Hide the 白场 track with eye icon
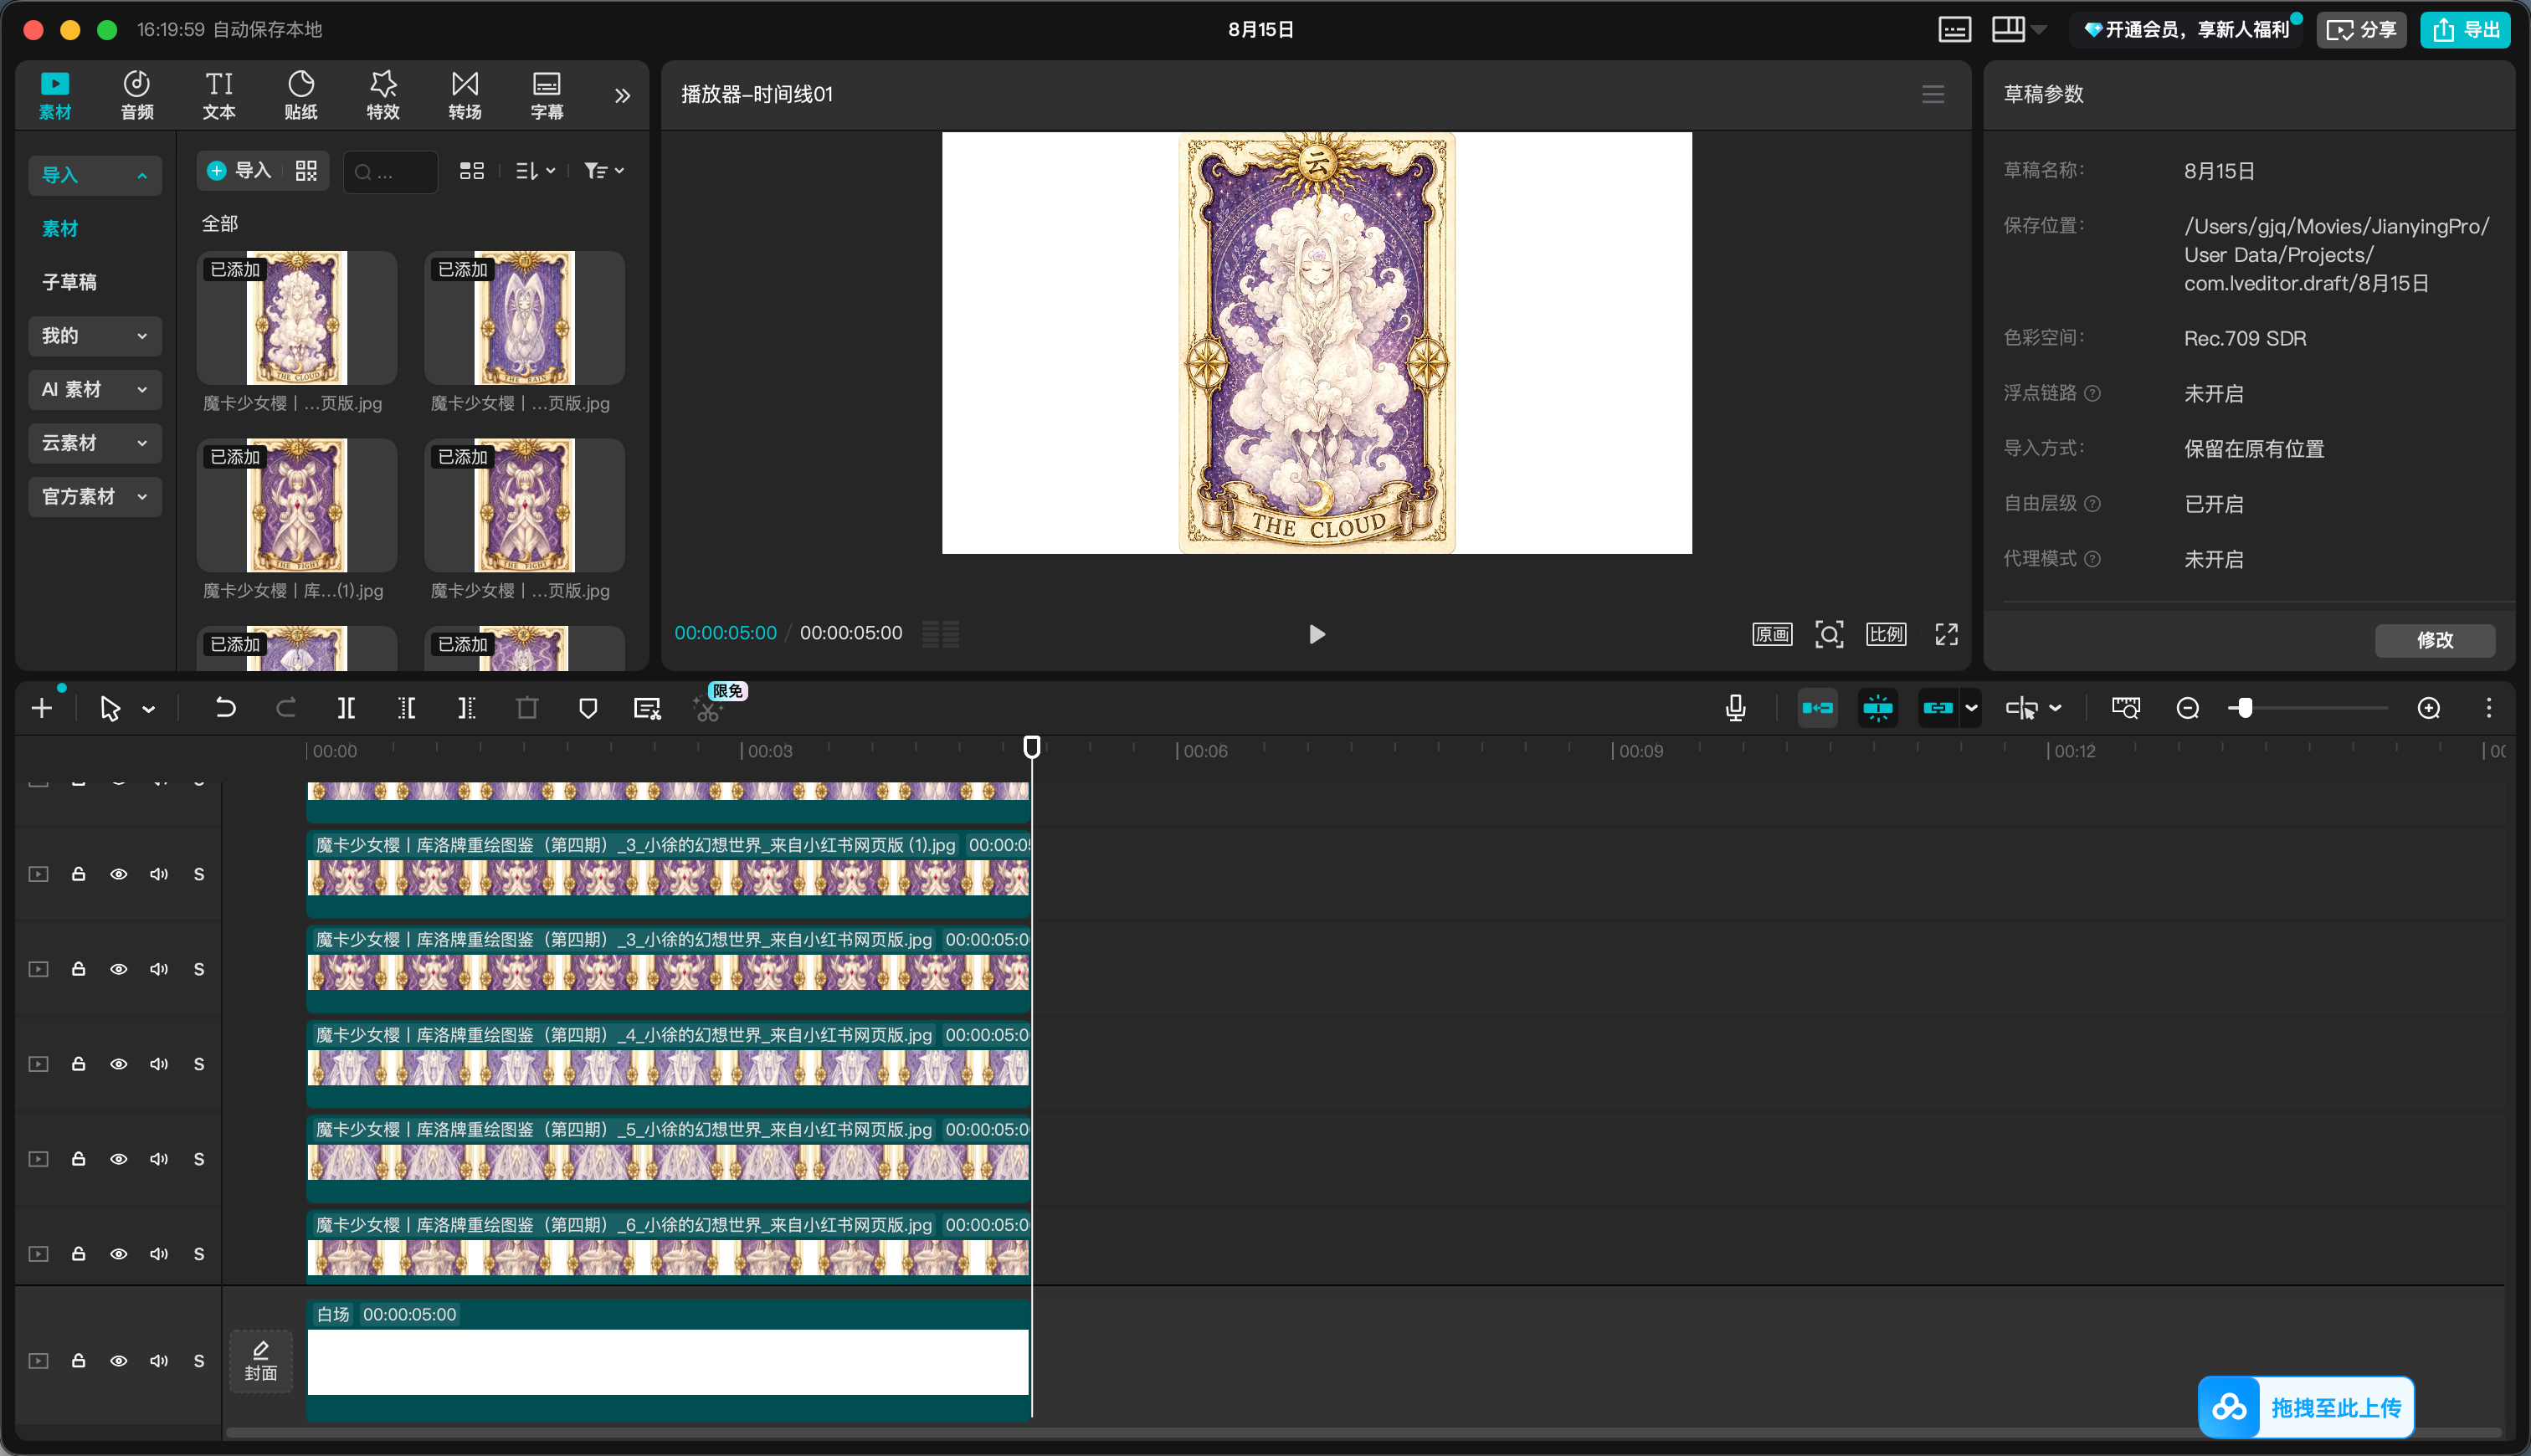 [119, 1361]
